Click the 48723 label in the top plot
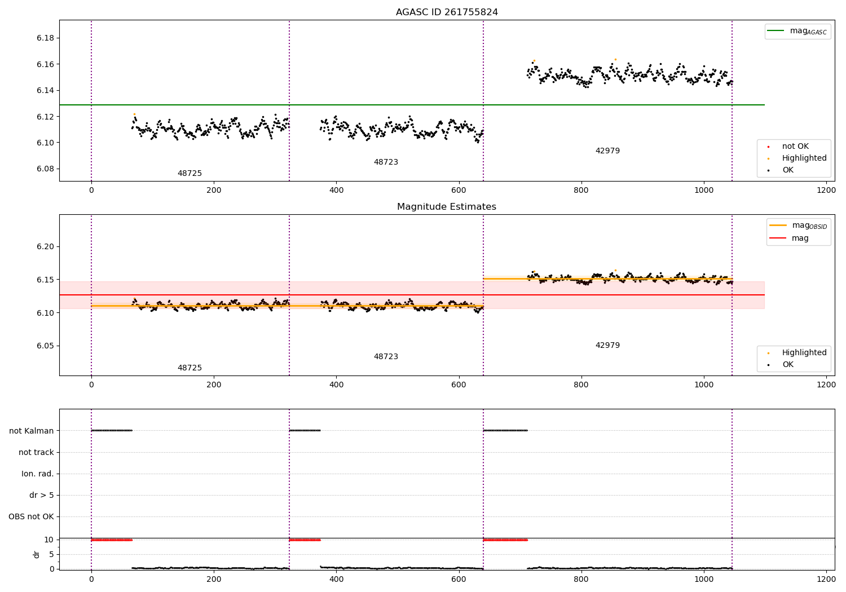The width and height of the screenshot is (846, 592). click(x=386, y=162)
